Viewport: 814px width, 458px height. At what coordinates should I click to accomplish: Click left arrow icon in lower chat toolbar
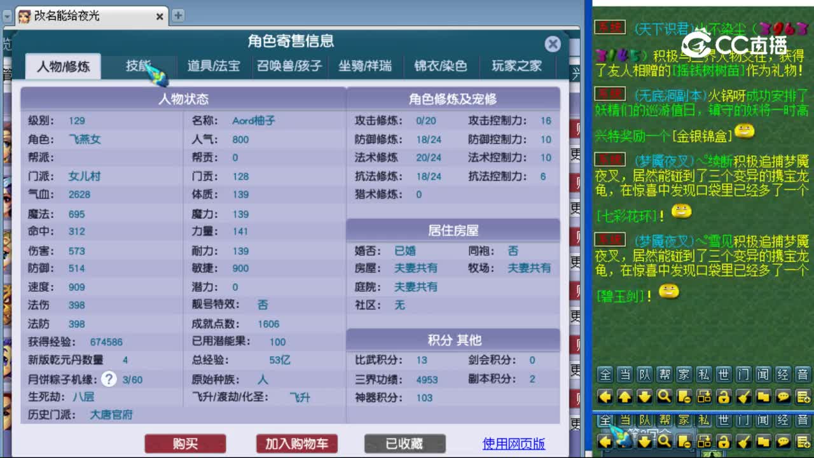click(605, 441)
